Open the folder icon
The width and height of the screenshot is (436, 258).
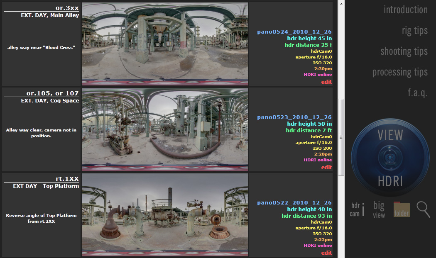tap(402, 210)
